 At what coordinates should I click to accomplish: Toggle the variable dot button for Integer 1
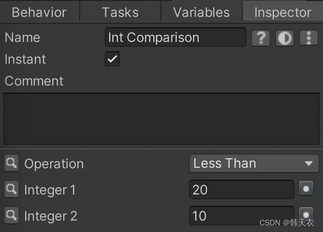click(306, 188)
